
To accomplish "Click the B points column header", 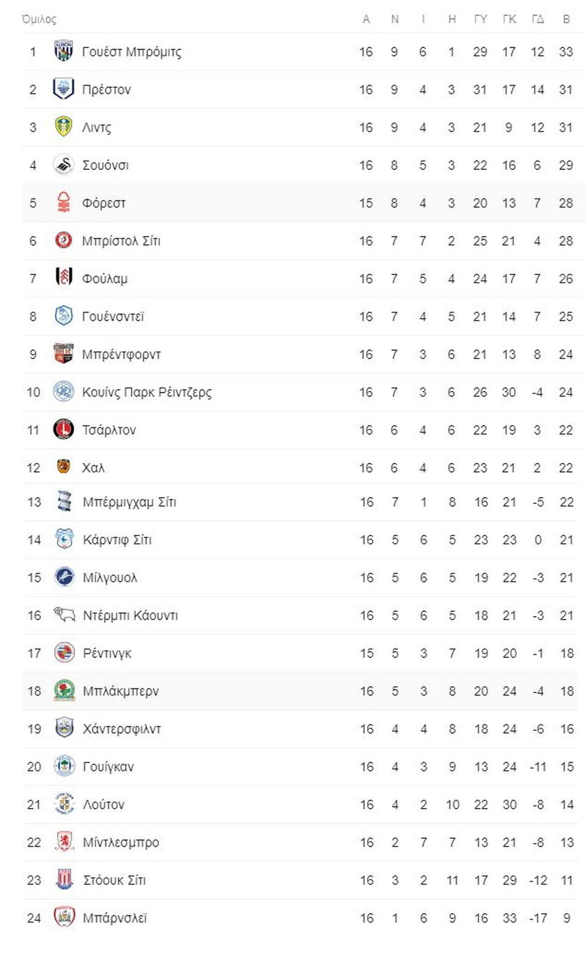I will [x=566, y=19].
